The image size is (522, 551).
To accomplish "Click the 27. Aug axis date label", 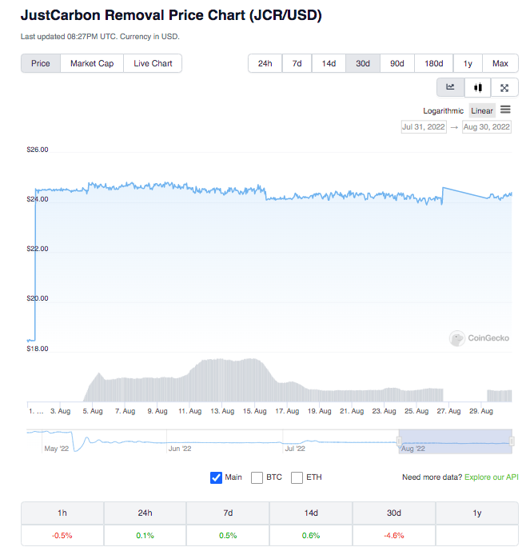I will point(448,411).
